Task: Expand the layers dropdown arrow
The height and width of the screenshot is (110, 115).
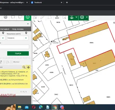Action: (76, 17)
